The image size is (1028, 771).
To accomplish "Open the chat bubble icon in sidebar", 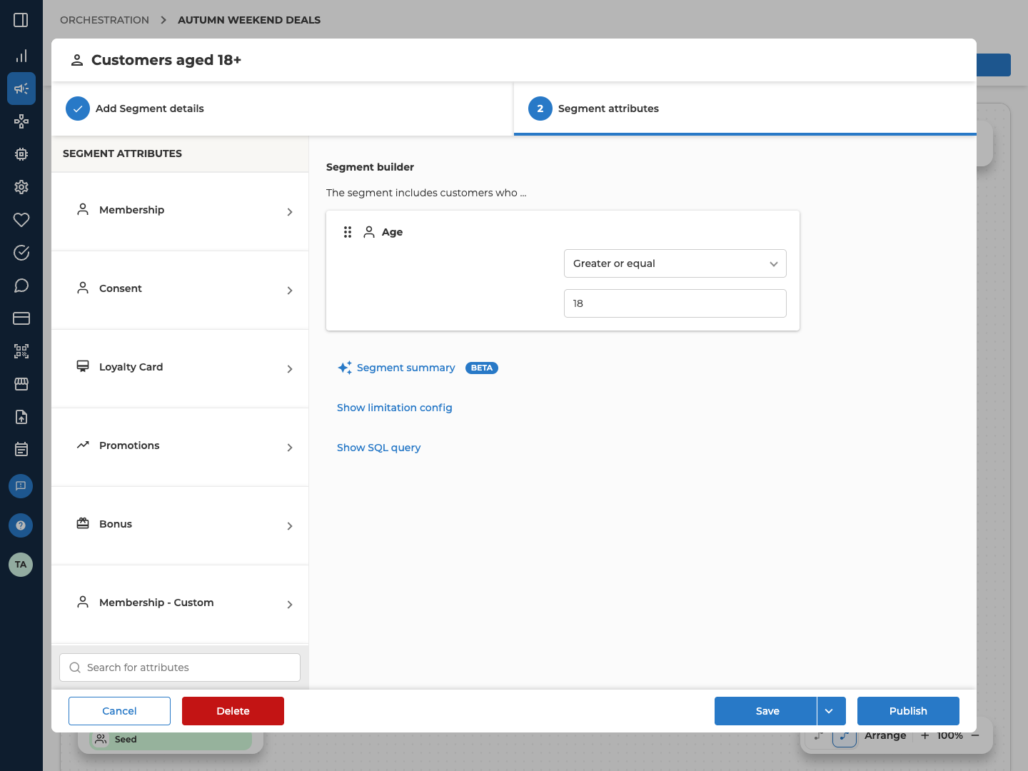I will (21, 286).
